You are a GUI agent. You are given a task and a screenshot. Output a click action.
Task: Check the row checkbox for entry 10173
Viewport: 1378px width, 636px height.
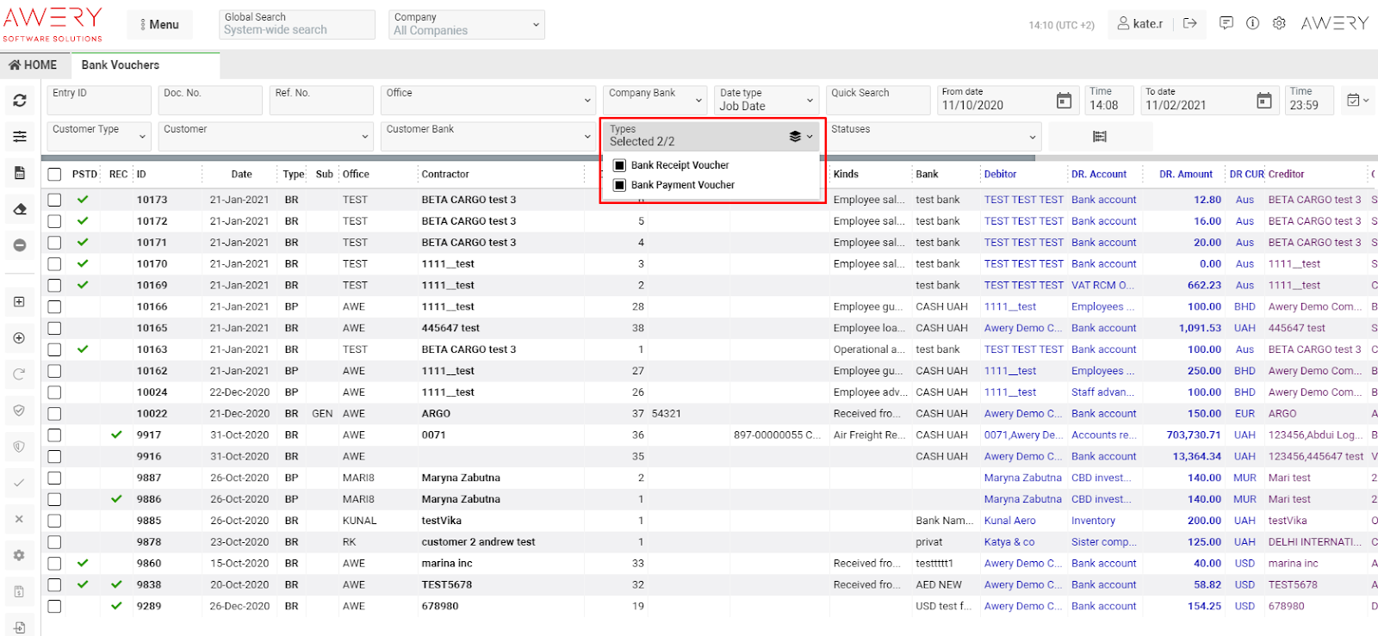point(54,200)
